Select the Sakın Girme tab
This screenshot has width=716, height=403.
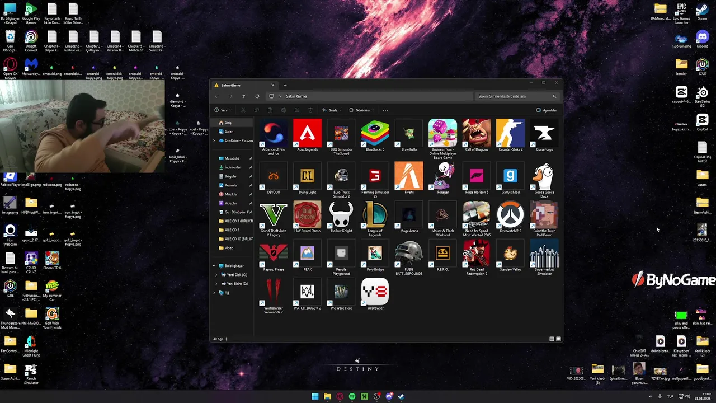coord(244,85)
